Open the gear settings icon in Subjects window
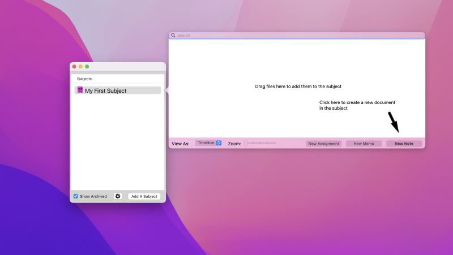 [118, 196]
